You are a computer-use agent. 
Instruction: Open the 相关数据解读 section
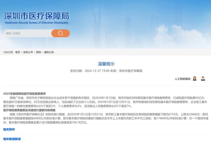[x=12, y=139]
